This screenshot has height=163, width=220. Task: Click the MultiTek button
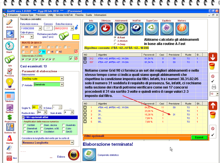[x=137, y=29]
